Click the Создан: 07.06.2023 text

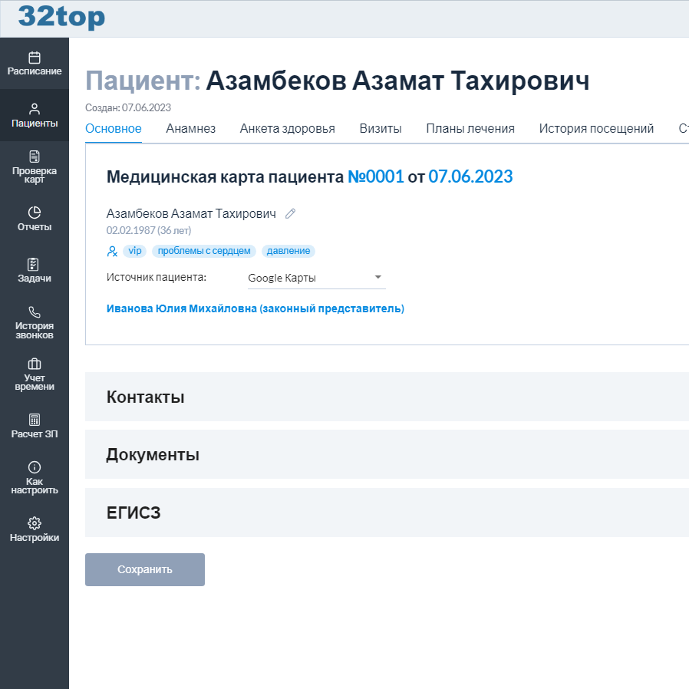[128, 107]
